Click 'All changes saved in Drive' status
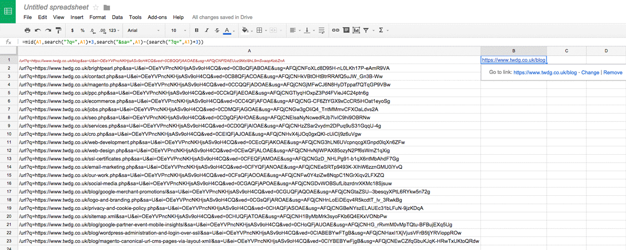Screen dimensions: 626x250 222,17
